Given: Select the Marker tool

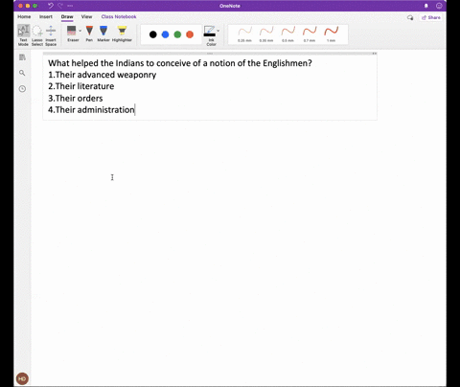Looking at the screenshot, I should (103, 34).
